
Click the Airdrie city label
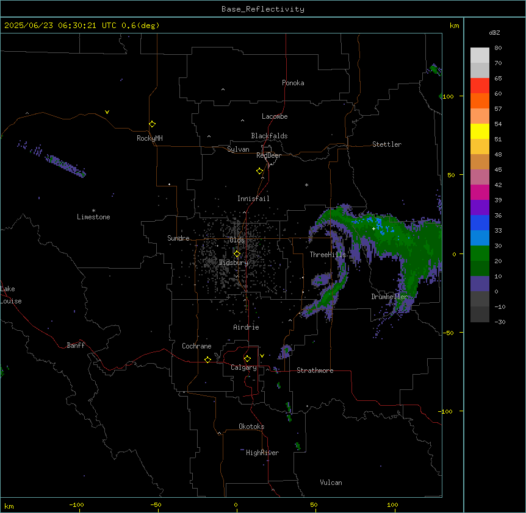(x=247, y=327)
